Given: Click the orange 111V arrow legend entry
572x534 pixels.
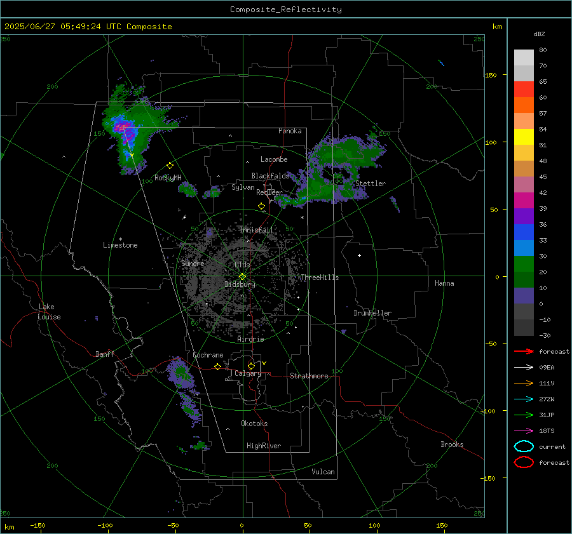Looking at the screenshot, I should pyautogui.click(x=524, y=383).
